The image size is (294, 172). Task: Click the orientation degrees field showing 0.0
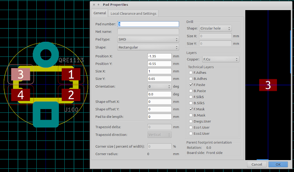click(159, 94)
